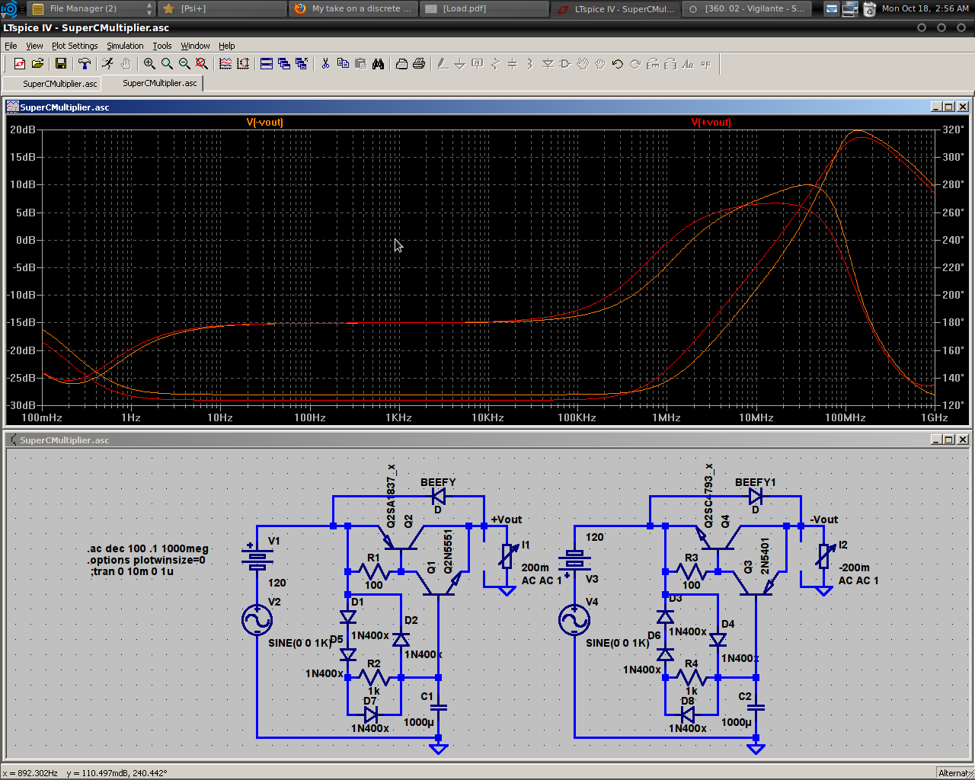The image size is (975, 780).
Task: Select the Place Component gate icon
Action: pyautogui.click(x=565, y=64)
